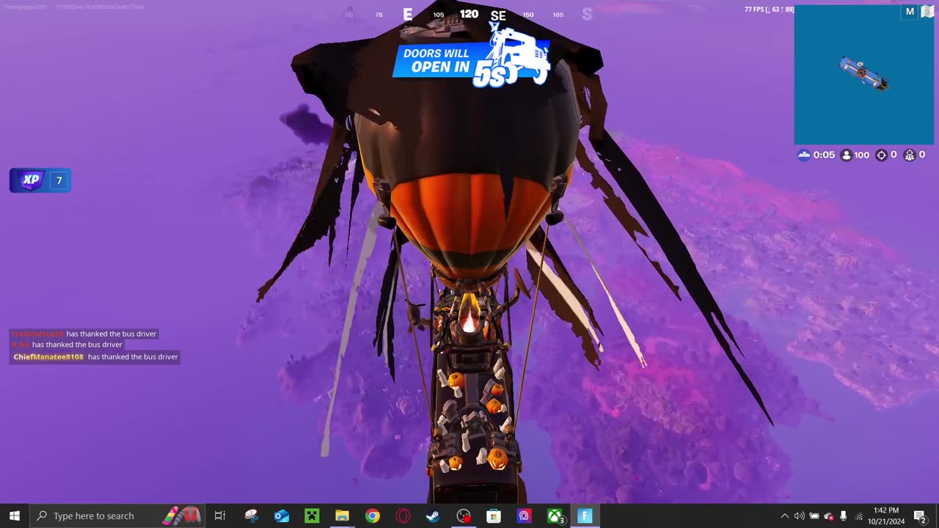Open the red-dot gauge app in taskbar
939x528 pixels.
(464, 516)
